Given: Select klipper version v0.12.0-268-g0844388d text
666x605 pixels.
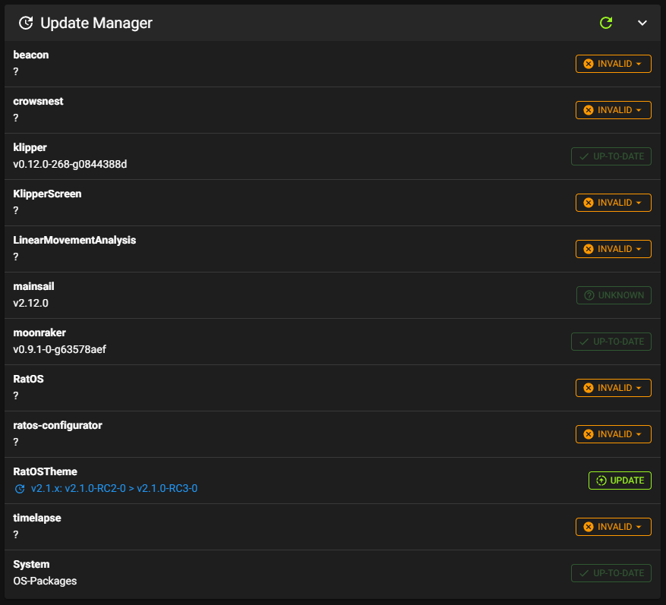Looking at the screenshot, I should coord(70,164).
